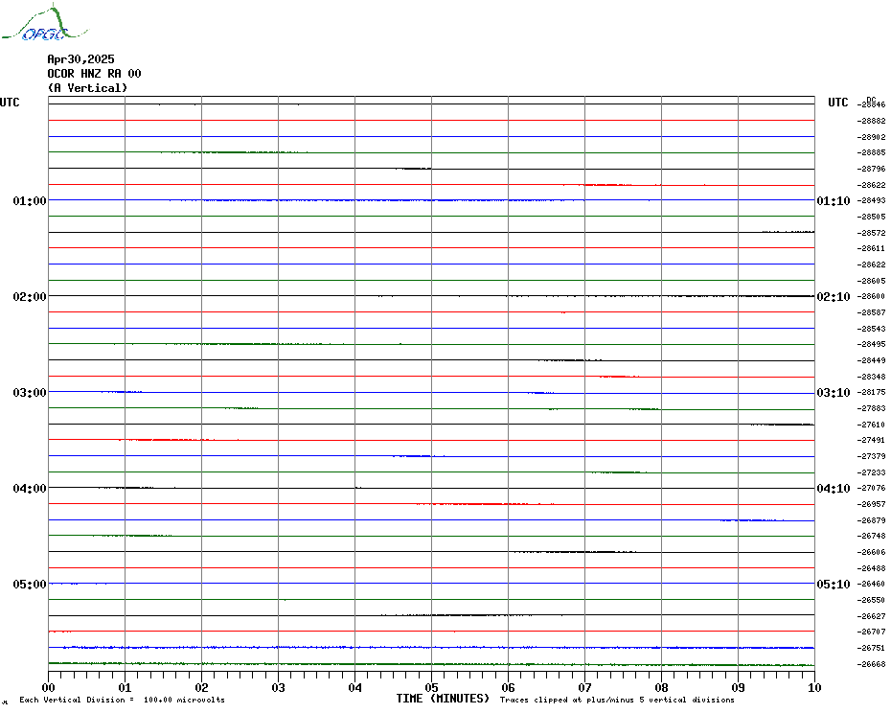The image size is (891, 713).
Task: Click the DC offset value -26550
Action: 871,601
